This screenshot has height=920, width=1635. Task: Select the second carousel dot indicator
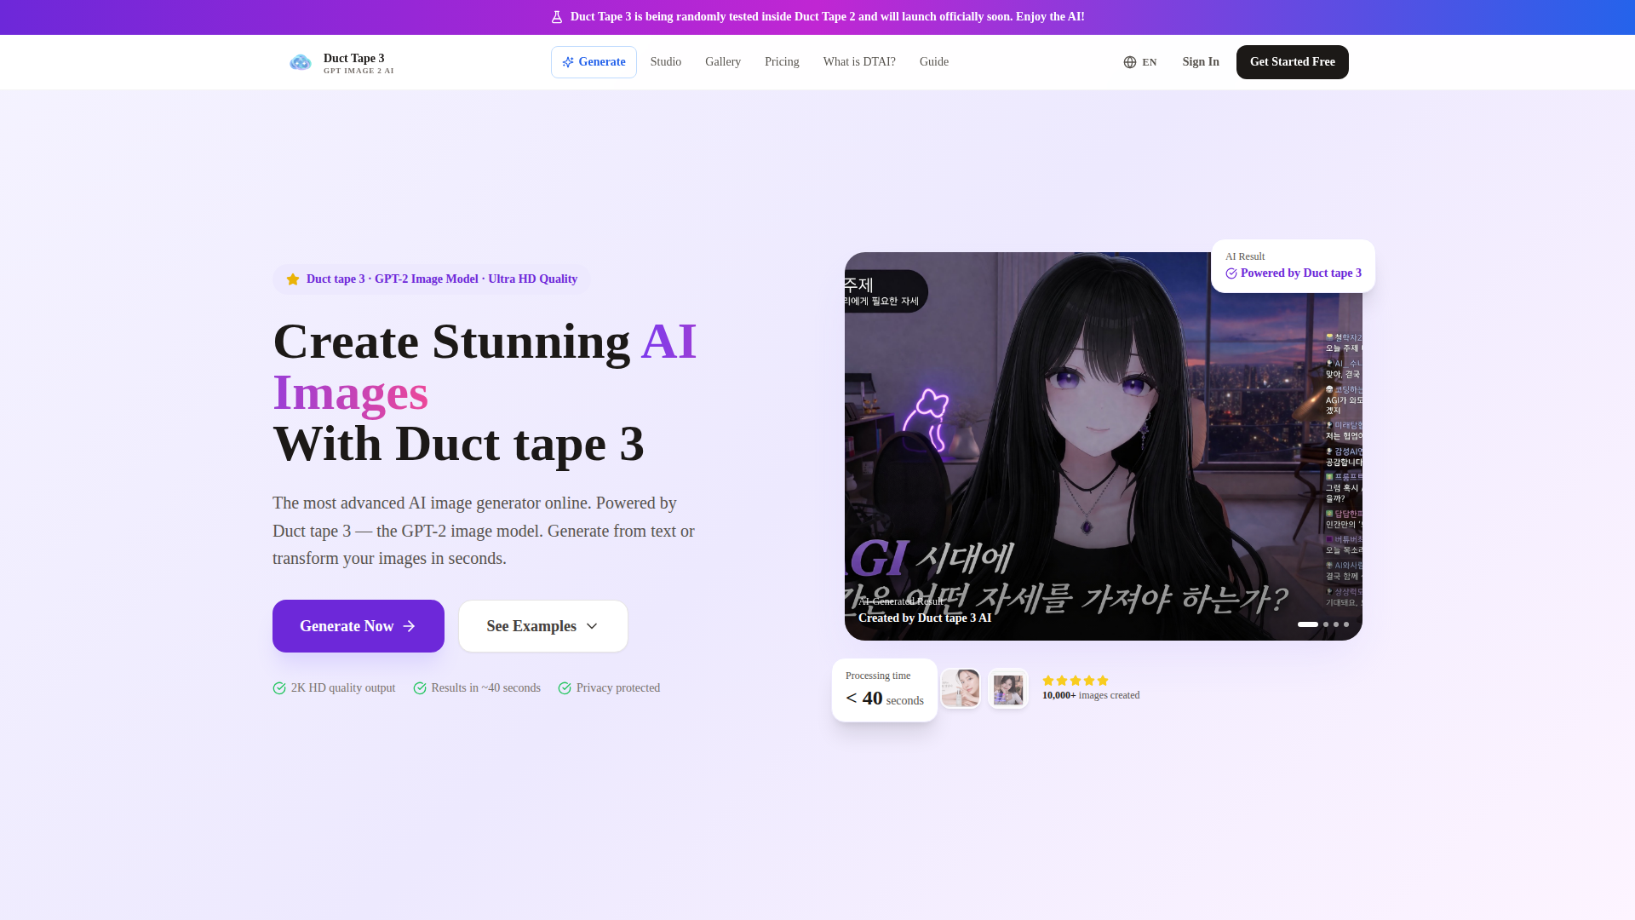pyautogui.click(x=1326, y=624)
